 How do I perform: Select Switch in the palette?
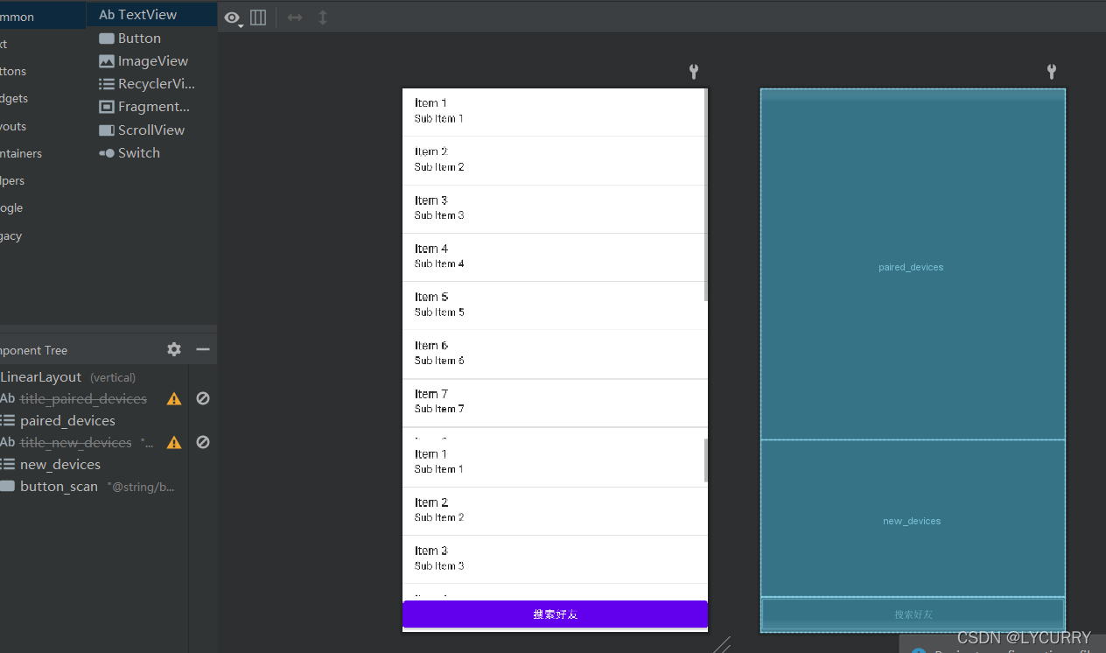pos(151,152)
